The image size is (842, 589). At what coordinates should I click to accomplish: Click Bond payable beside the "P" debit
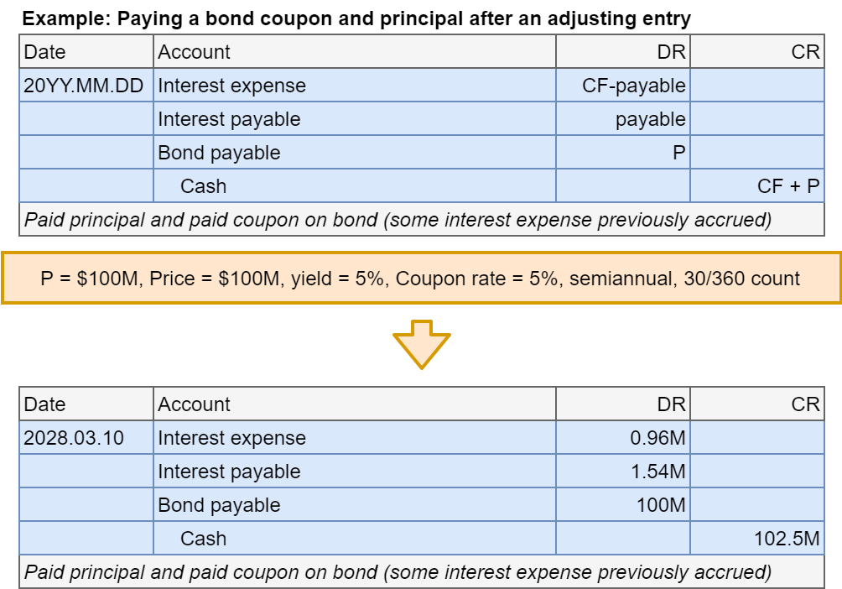(x=219, y=153)
